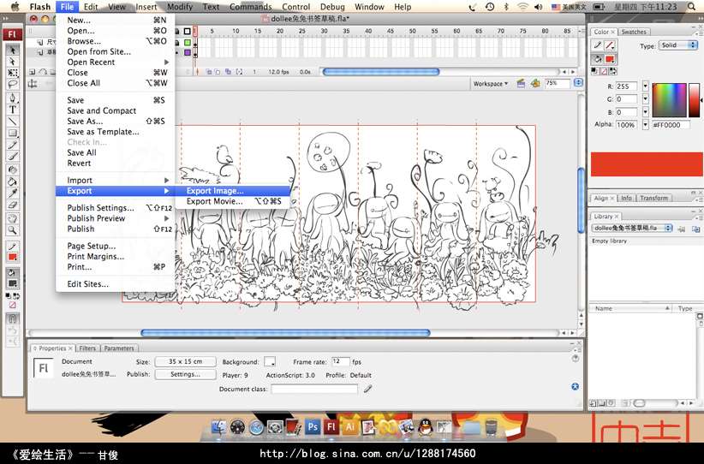Click Color panel Black and White button

[x=595, y=71]
